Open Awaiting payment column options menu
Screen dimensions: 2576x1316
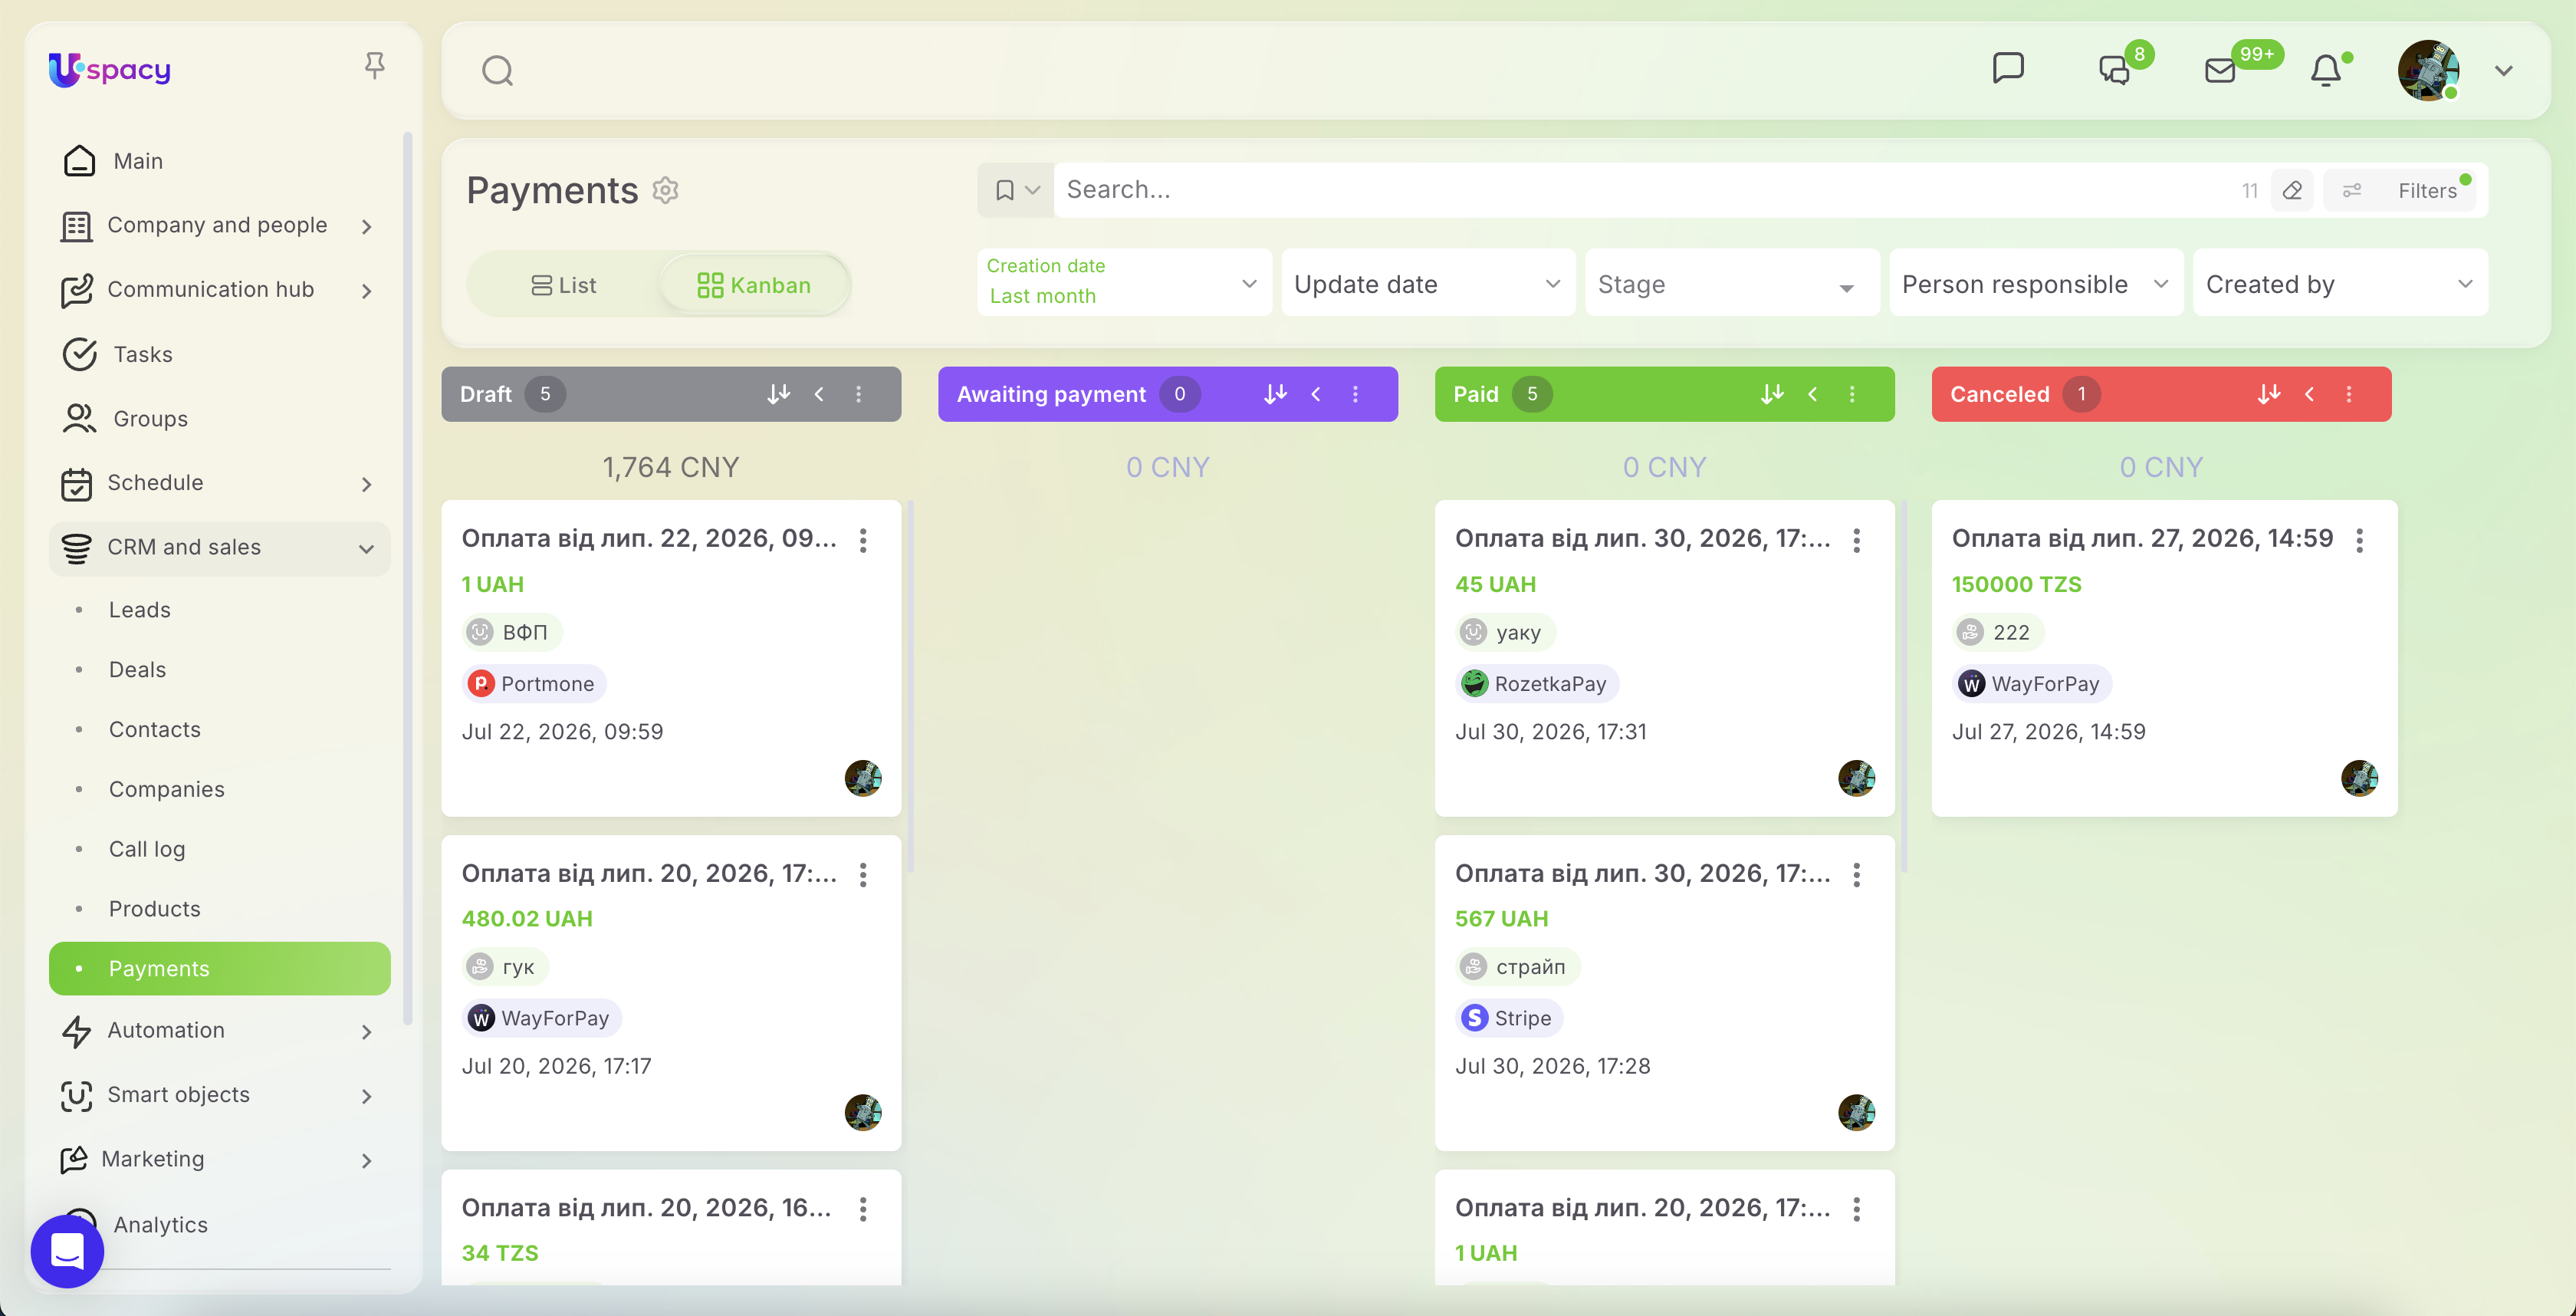[1355, 394]
